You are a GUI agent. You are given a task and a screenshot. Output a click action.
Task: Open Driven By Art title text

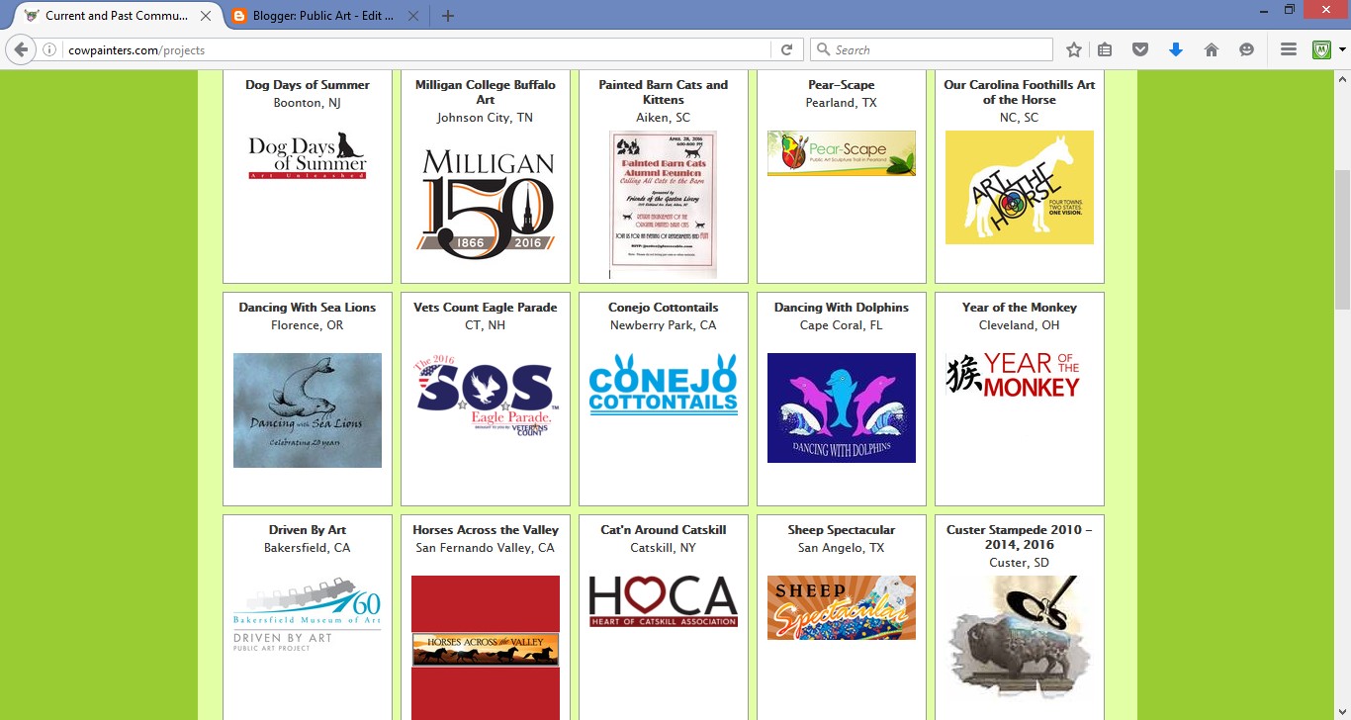(x=308, y=530)
